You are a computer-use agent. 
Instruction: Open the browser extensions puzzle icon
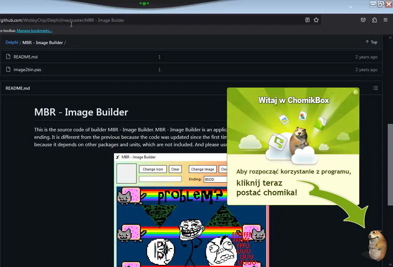point(374,20)
